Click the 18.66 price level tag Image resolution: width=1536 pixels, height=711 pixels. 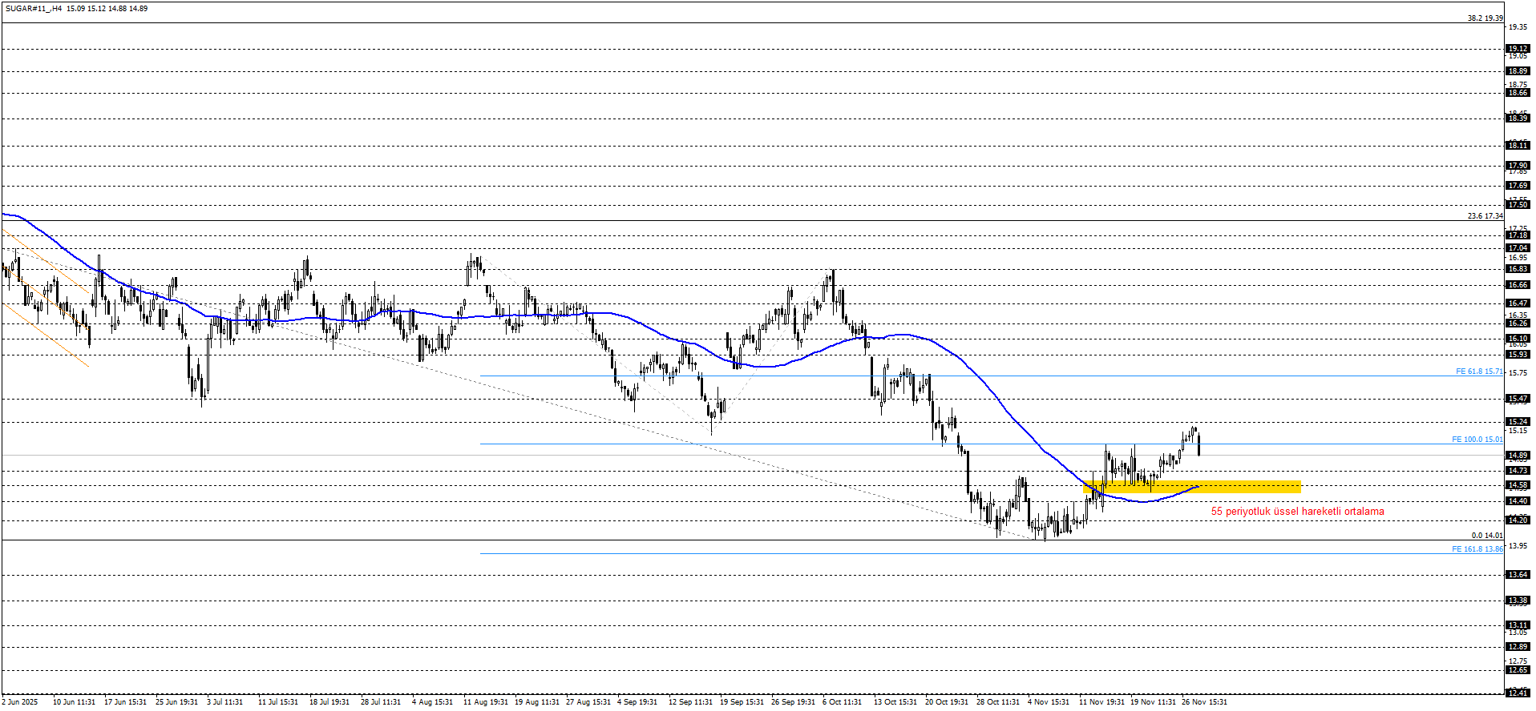[x=1518, y=93]
